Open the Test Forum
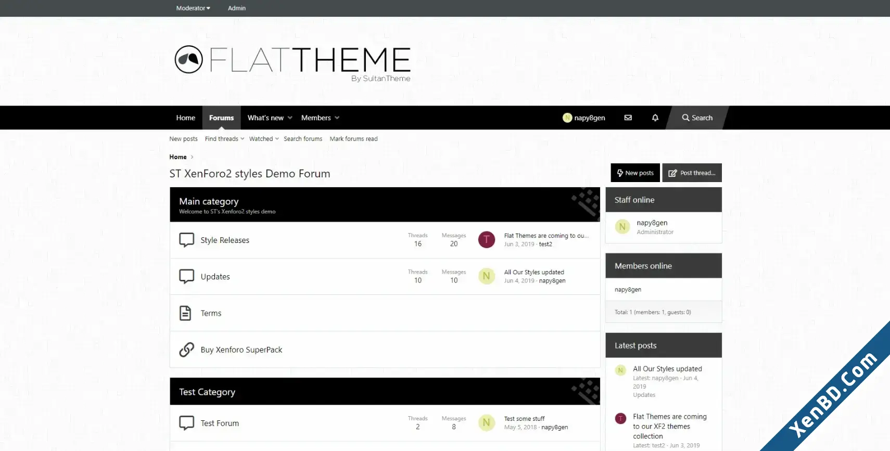Viewport: 890px width, 451px height. coord(220,423)
